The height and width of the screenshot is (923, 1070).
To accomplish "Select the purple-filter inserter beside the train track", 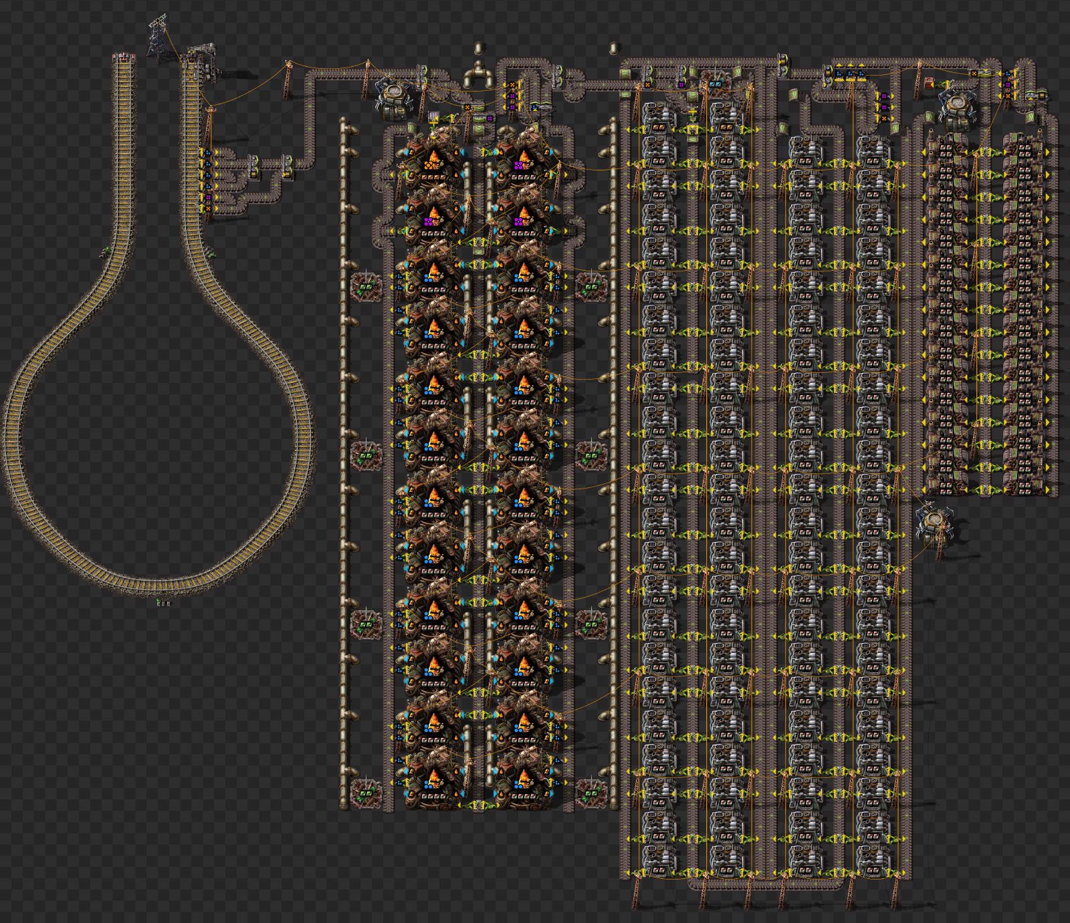I will coord(207,198).
